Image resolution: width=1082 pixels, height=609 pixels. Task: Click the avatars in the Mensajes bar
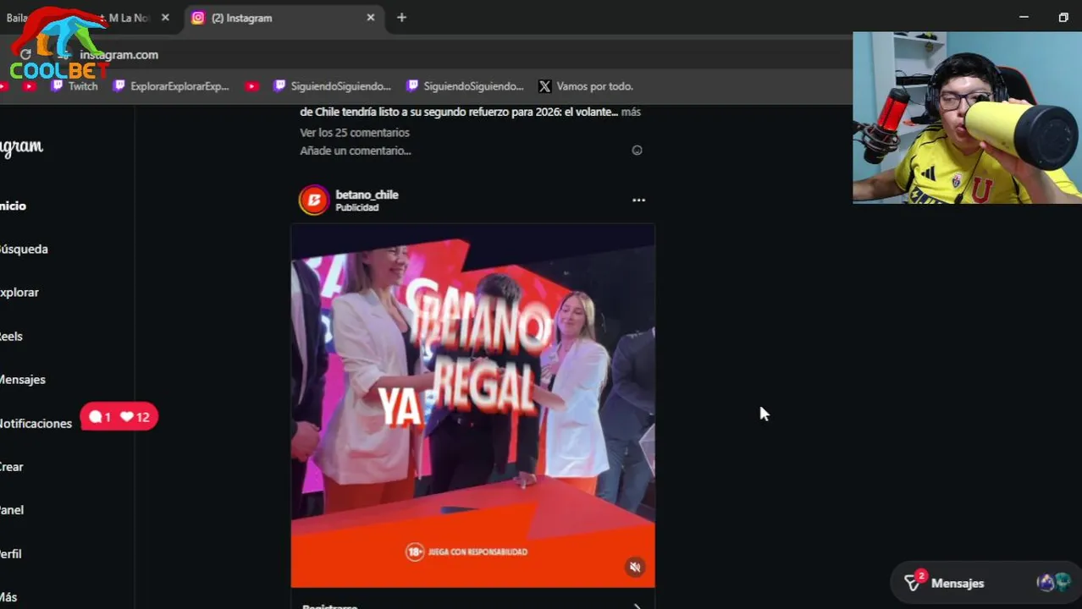point(1054,582)
